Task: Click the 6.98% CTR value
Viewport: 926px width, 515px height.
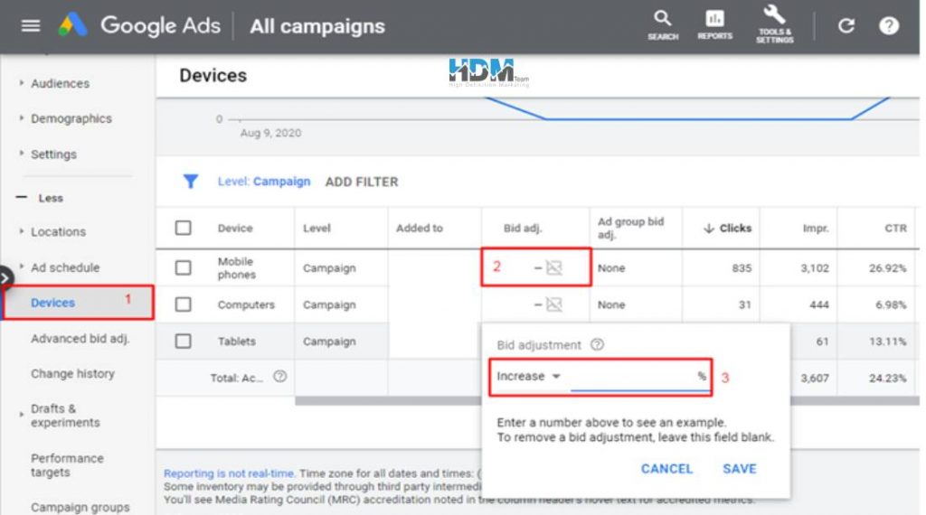Action: (x=891, y=304)
